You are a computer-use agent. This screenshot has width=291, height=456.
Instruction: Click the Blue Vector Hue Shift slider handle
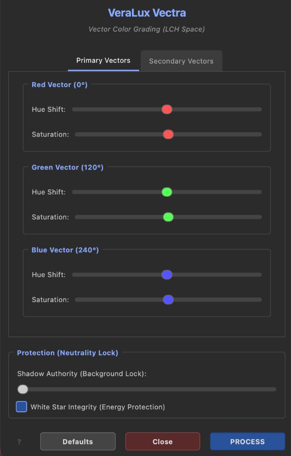click(x=167, y=275)
